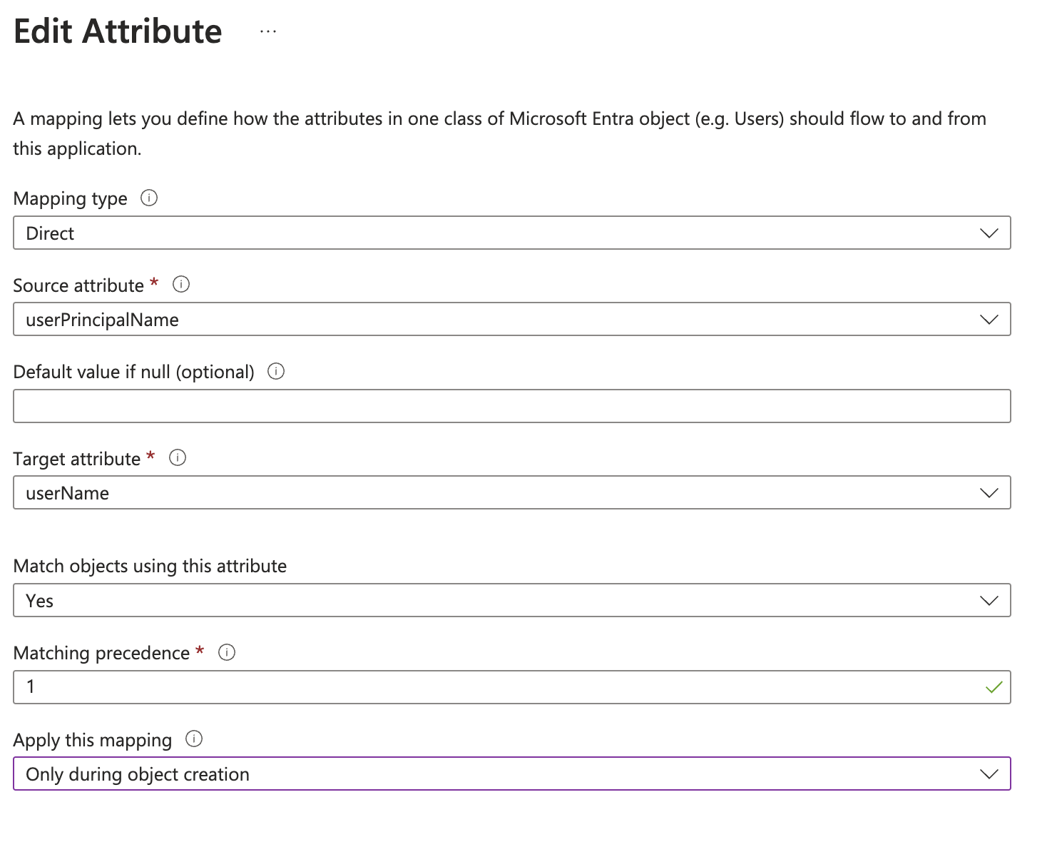Open the ellipsis menu next to Edit Attribute

268,31
